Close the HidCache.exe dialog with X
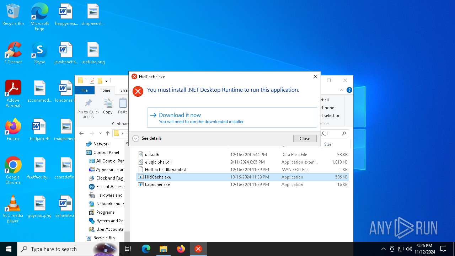The height and width of the screenshot is (256, 455). click(x=315, y=76)
